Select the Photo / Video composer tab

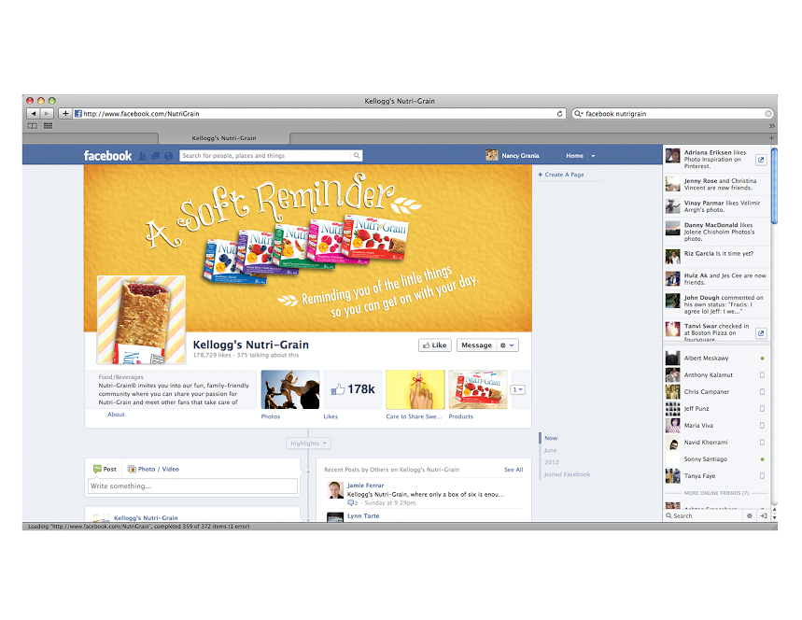[153, 469]
